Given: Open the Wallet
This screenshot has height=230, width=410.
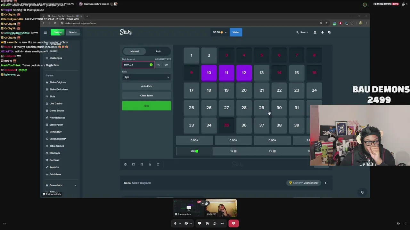Looking at the screenshot, I should [236, 32].
